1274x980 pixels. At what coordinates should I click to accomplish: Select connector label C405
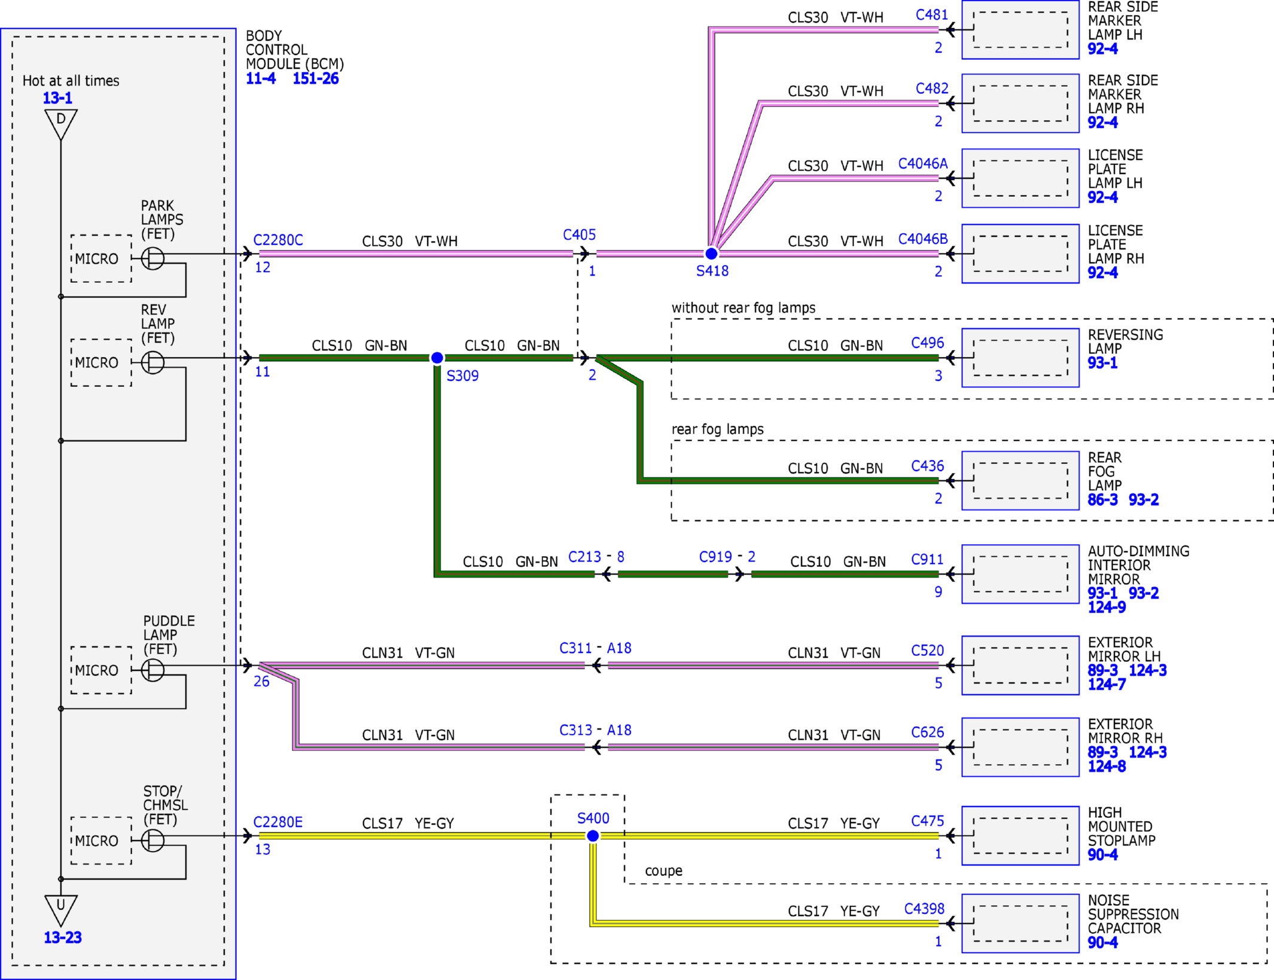click(x=579, y=234)
